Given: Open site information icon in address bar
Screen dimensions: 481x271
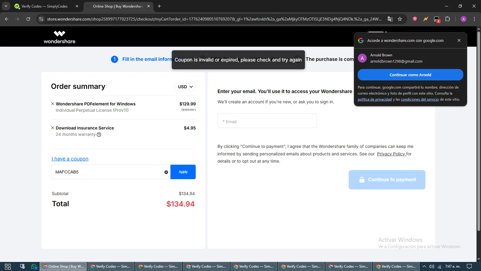Looking at the screenshot, I should 41,19.
